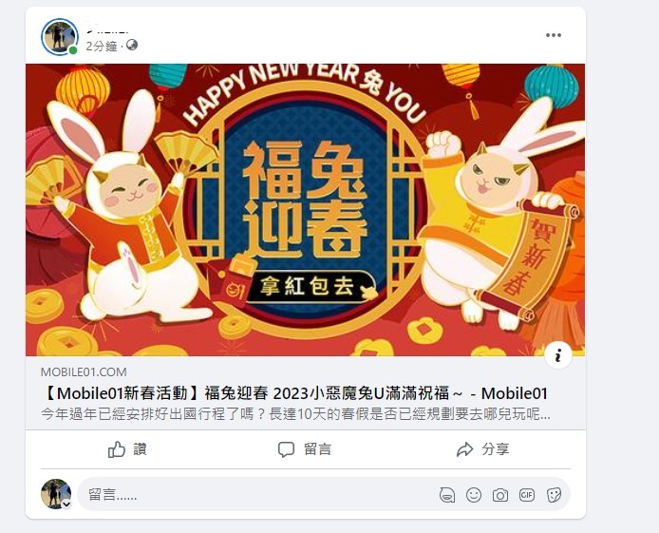Click the share arrow icon
Image resolution: width=659 pixels, height=533 pixels.
pyautogui.click(x=465, y=449)
